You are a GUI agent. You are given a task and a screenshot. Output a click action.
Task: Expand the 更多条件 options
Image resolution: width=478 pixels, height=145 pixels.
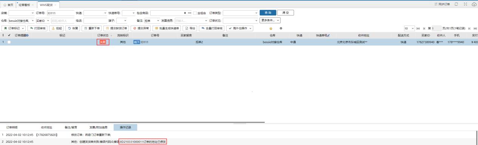270,20
